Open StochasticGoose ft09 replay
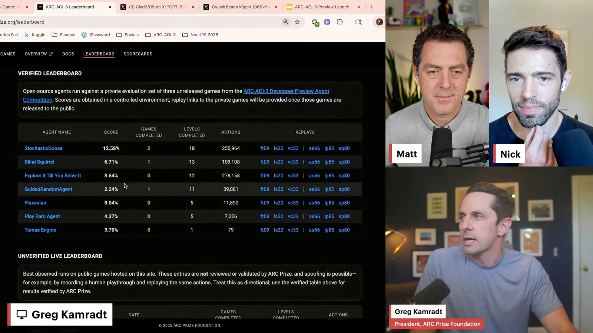The width and height of the screenshot is (593, 333). pyautogui.click(x=265, y=148)
